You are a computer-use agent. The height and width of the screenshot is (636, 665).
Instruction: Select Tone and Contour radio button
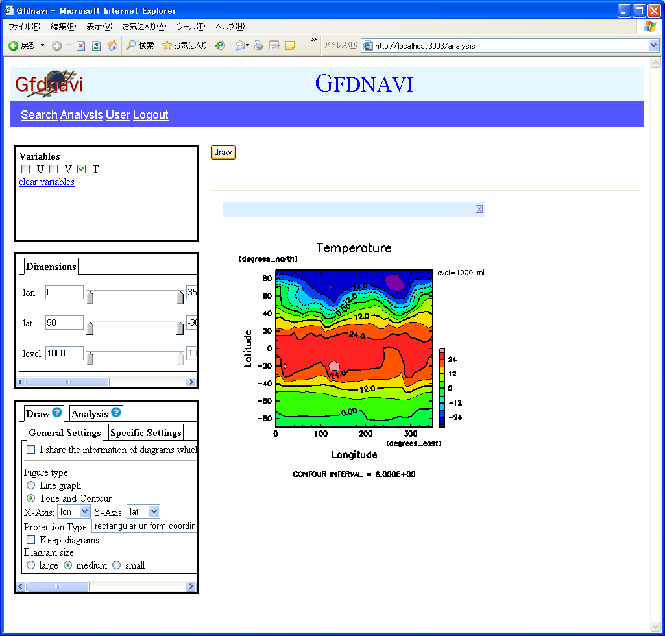coord(31,498)
